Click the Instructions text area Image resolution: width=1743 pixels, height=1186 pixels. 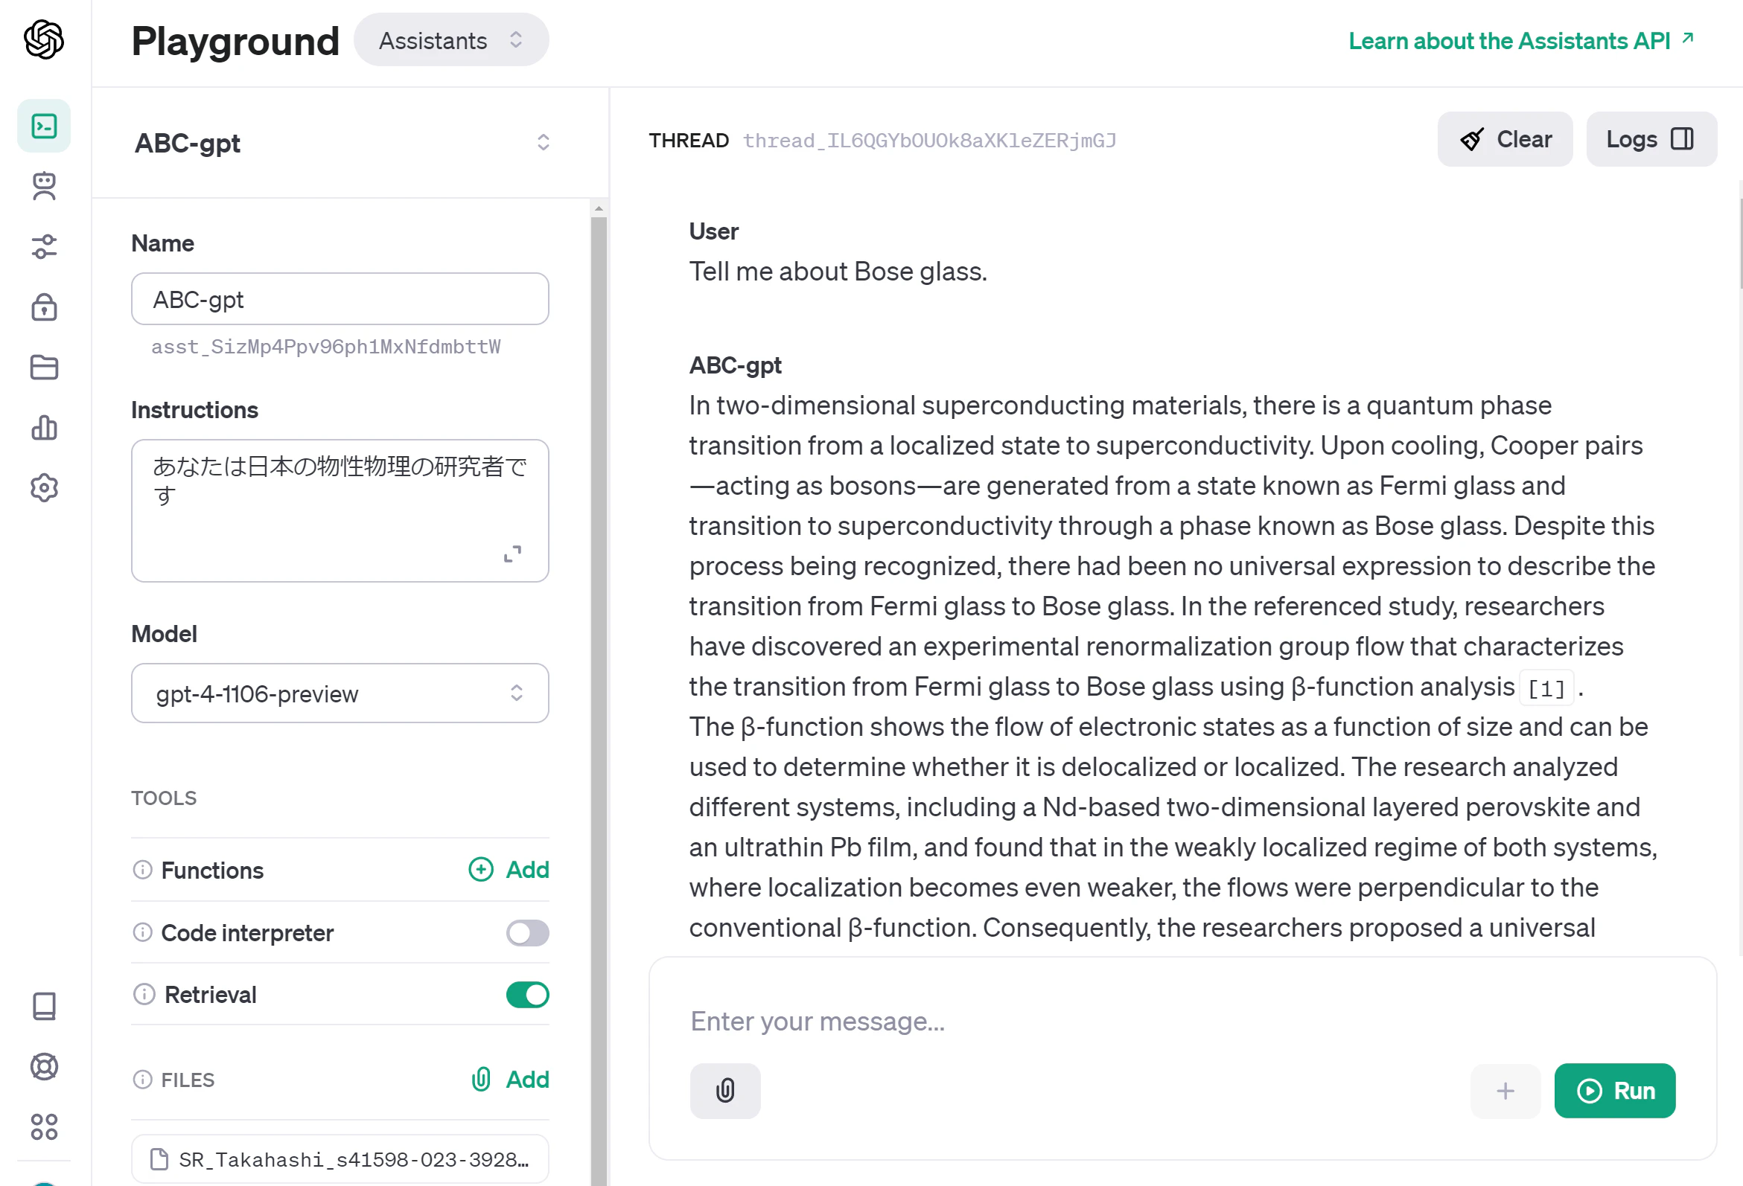(340, 510)
